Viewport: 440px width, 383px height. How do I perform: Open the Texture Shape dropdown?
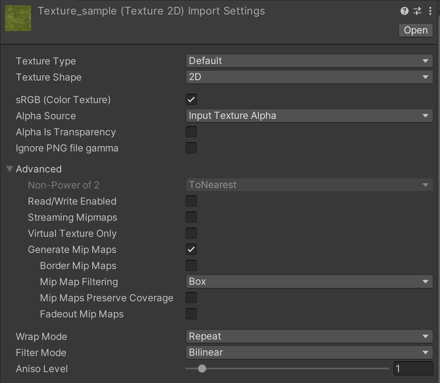[x=309, y=77]
